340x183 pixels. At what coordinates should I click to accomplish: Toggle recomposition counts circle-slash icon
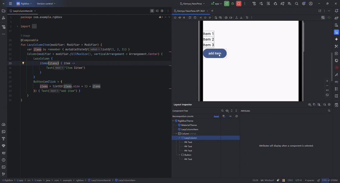click(x=237, y=116)
